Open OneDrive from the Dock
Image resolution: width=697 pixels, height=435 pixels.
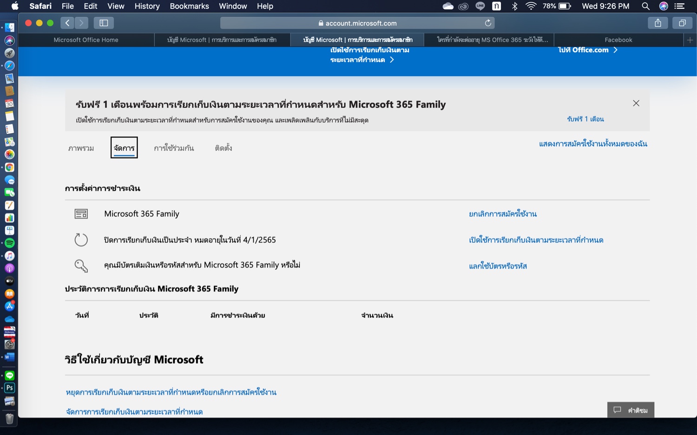point(9,319)
